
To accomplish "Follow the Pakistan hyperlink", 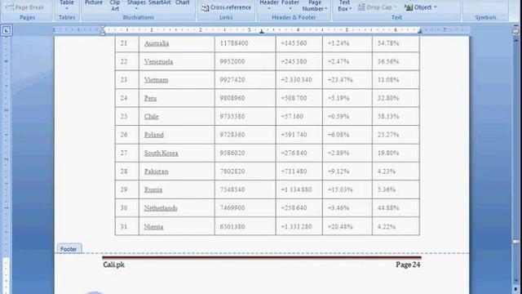I will [156, 171].
